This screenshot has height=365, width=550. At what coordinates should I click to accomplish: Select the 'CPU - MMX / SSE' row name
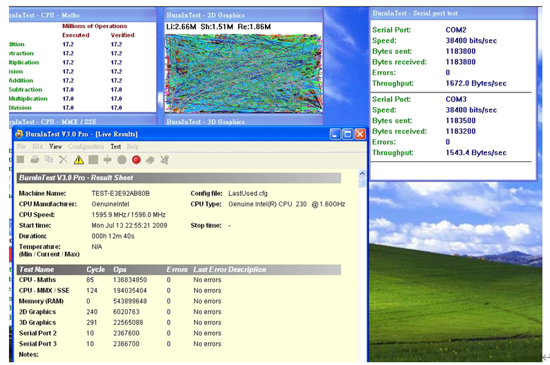pyautogui.click(x=44, y=290)
